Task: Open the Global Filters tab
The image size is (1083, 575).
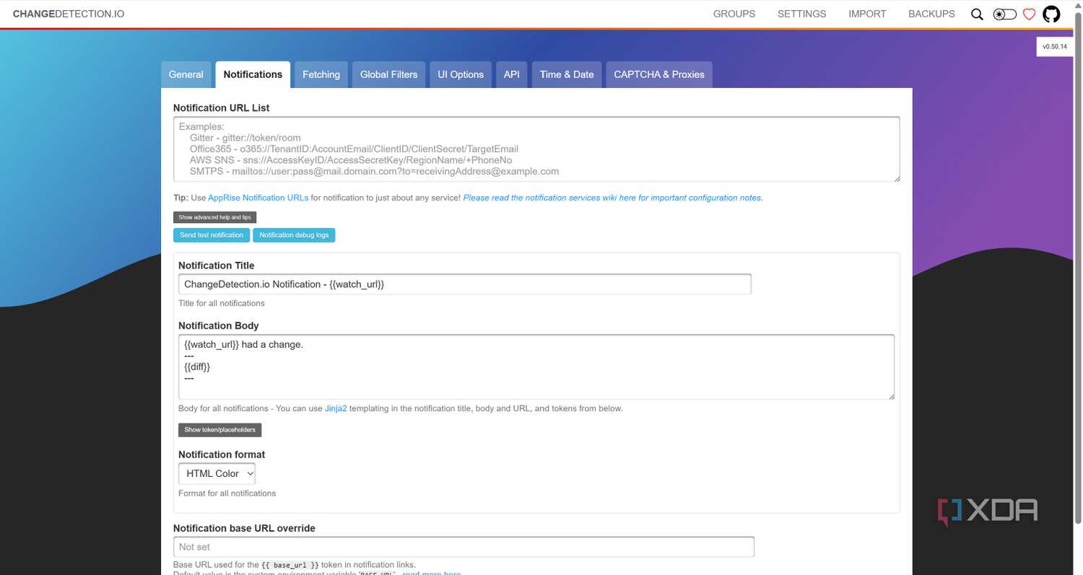Action: 388,74
